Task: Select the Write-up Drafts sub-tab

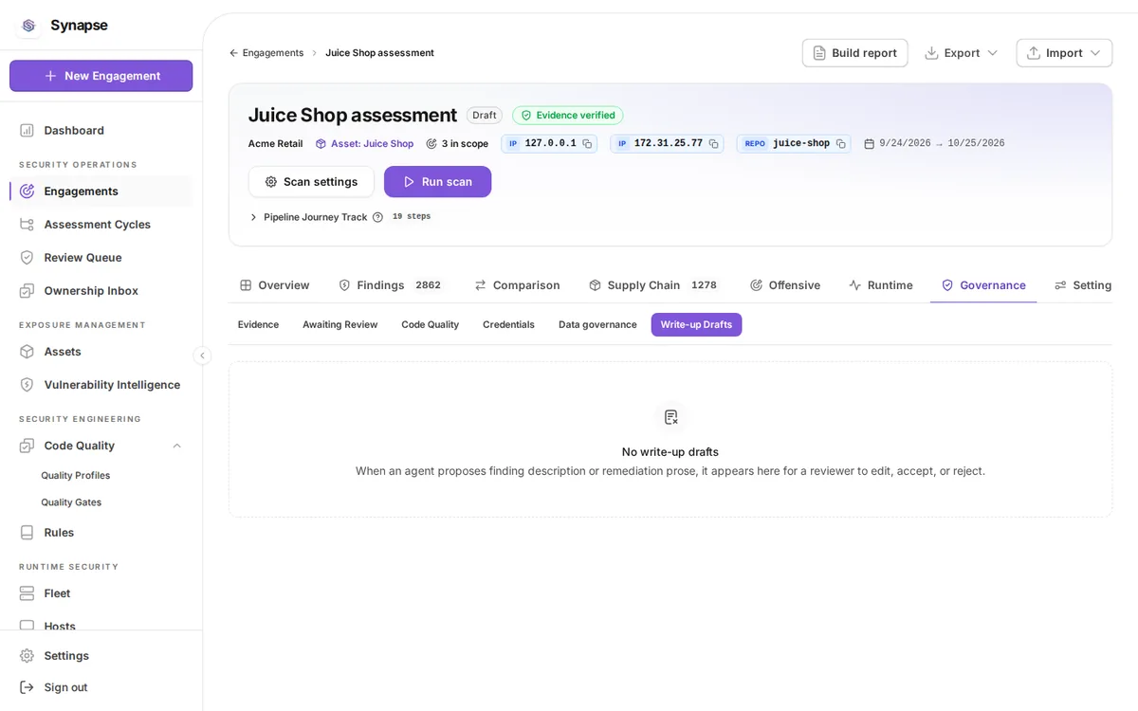Action: coord(696,324)
